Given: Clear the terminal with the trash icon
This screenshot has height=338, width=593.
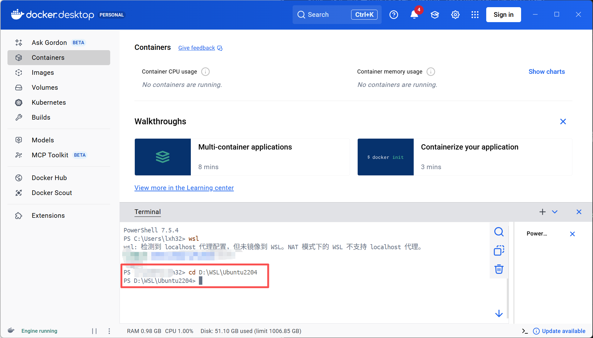Looking at the screenshot, I should pos(499,269).
